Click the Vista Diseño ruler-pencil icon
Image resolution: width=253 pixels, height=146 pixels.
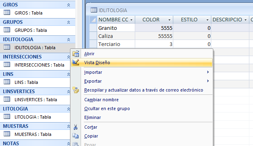76,63
